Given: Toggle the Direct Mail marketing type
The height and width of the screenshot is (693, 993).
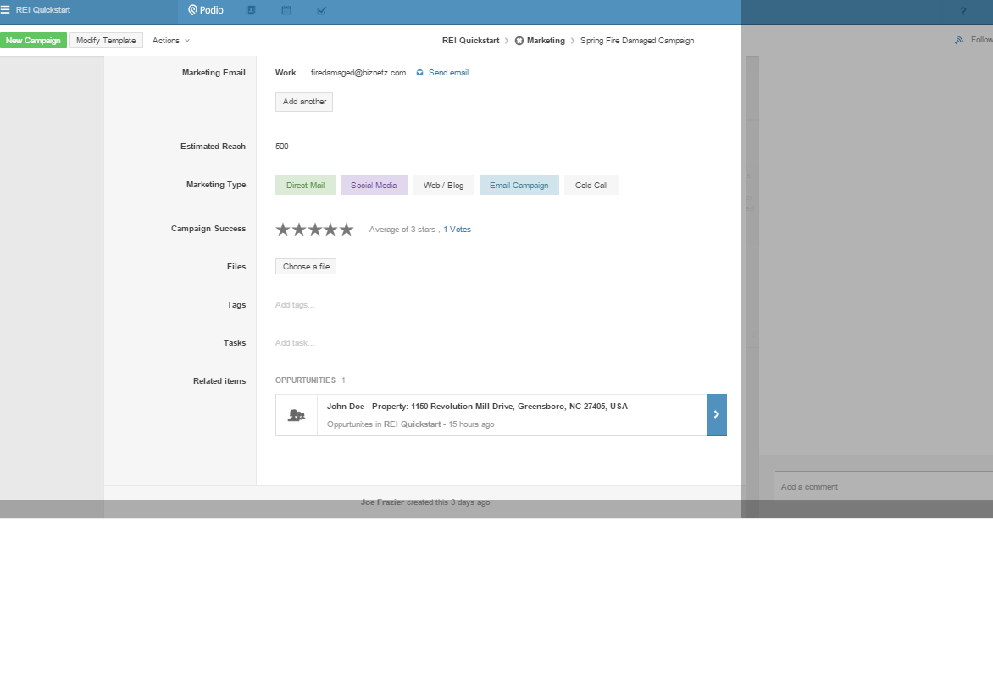Looking at the screenshot, I should tap(305, 185).
